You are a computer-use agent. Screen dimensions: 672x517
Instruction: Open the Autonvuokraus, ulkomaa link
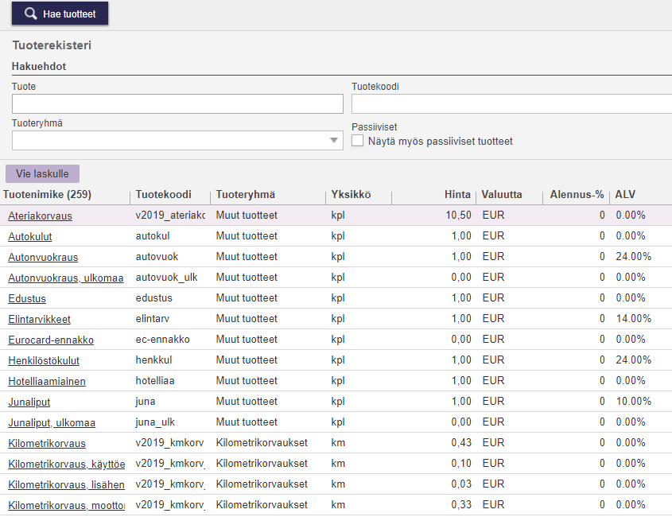(x=65, y=278)
